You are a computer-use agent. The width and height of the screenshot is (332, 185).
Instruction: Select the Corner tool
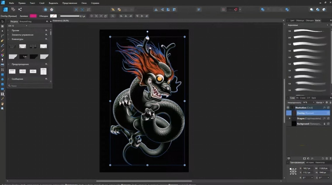[x=2, y=36]
